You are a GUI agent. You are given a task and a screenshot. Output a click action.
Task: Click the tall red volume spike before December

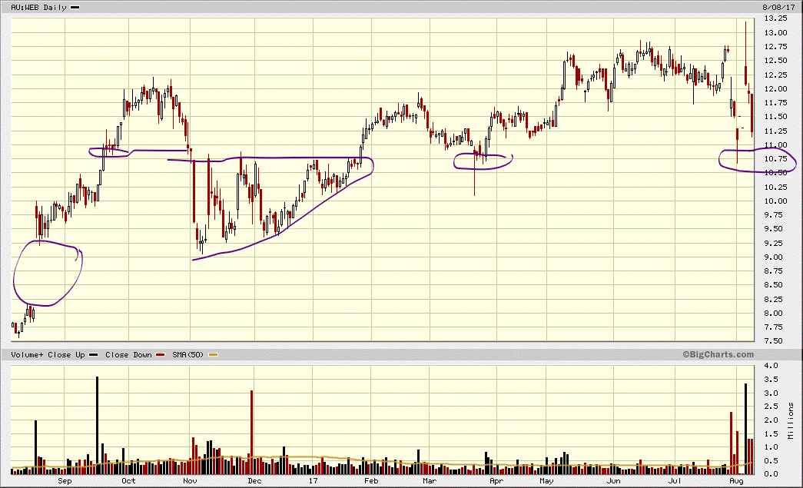[251, 432]
